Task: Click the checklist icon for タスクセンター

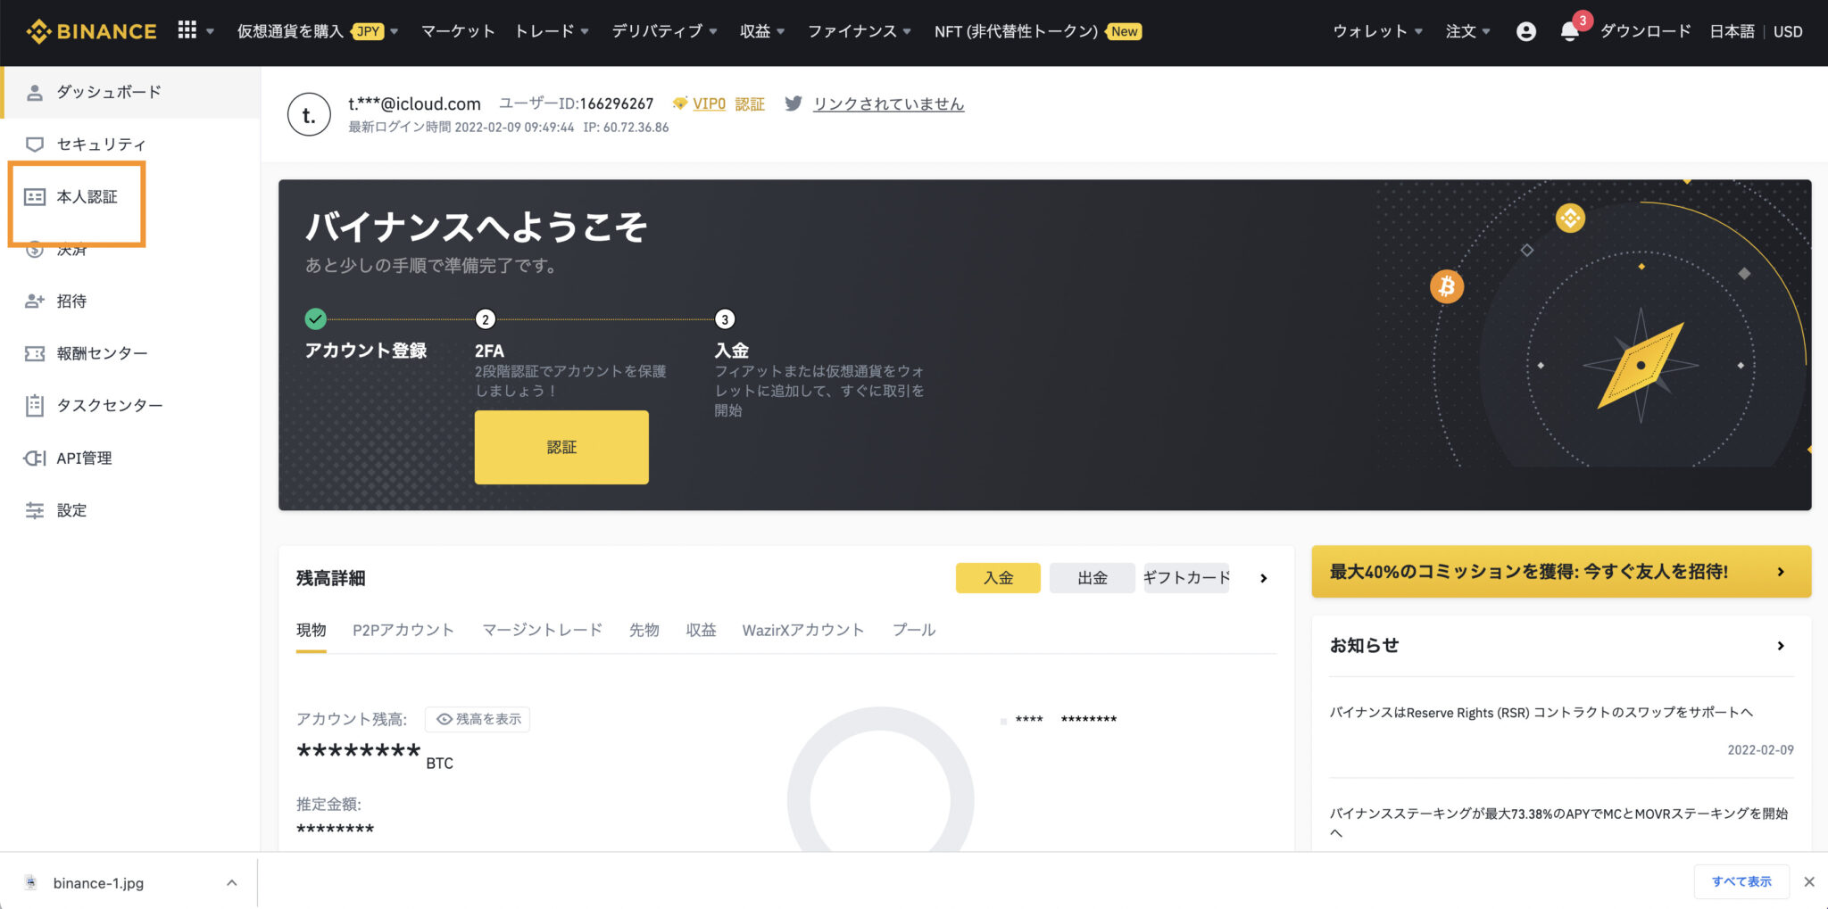Action: point(35,406)
